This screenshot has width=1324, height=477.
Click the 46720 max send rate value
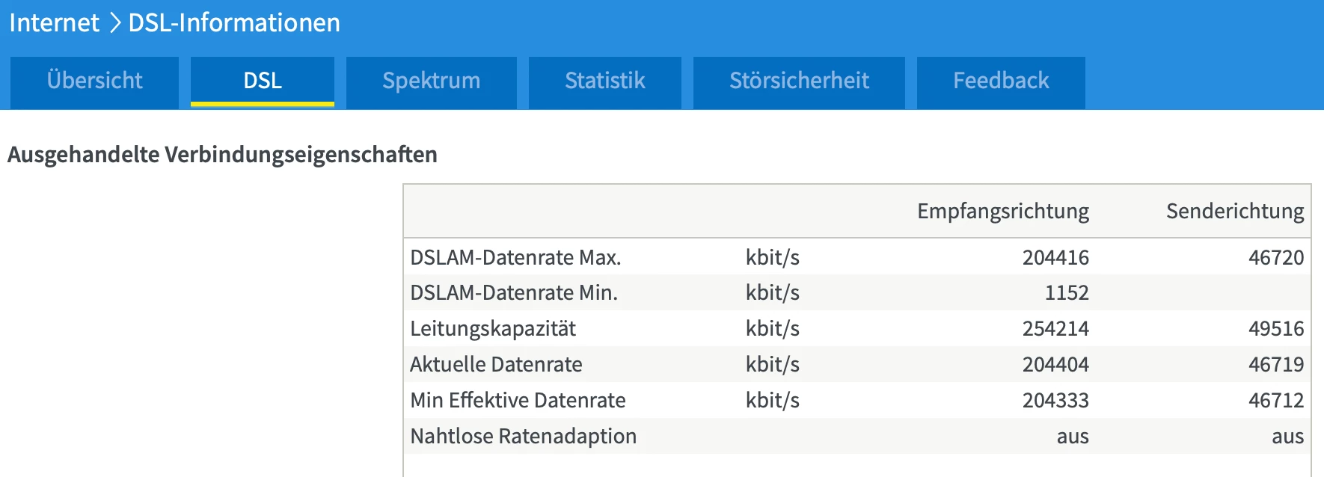(1275, 258)
